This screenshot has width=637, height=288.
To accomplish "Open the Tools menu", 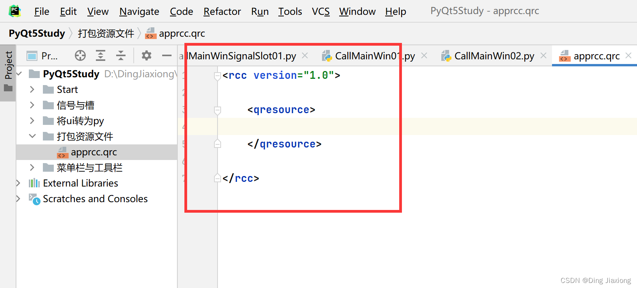I will click(x=290, y=12).
